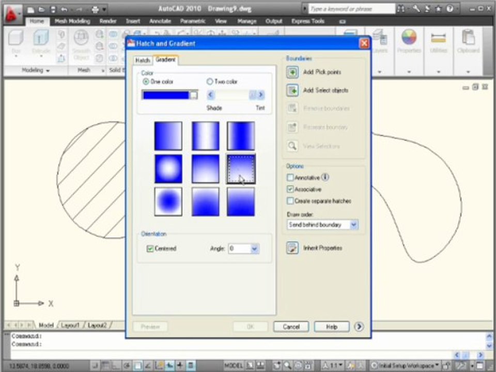Click the color swatch browse button
The image size is (496, 372).
pos(194,95)
